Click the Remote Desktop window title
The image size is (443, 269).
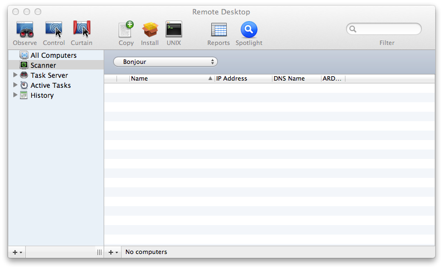[221, 12]
